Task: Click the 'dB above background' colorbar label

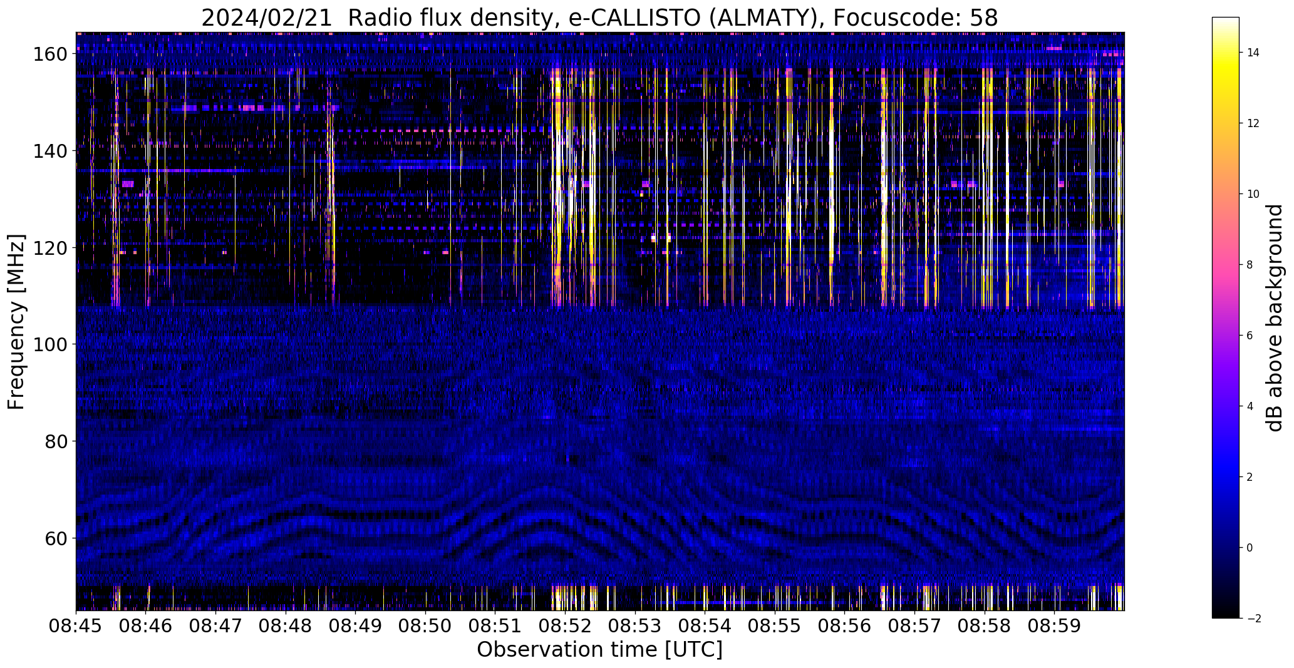Action: [1274, 318]
